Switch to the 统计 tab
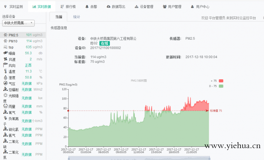 [x=77, y=17]
